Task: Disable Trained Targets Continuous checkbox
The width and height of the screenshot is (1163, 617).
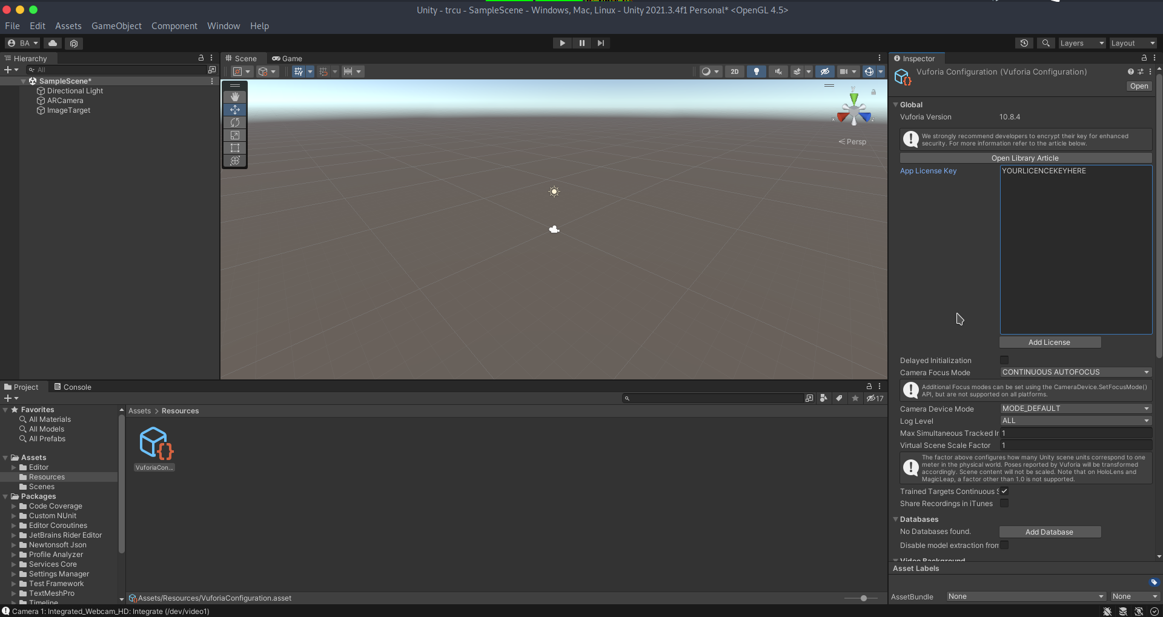Action: [x=1004, y=491]
